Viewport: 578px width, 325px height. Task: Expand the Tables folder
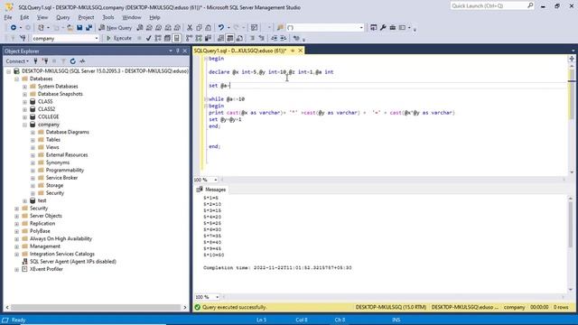[33, 140]
